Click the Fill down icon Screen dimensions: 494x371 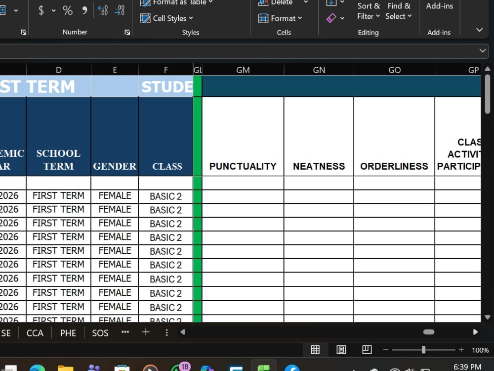[x=331, y=3]
